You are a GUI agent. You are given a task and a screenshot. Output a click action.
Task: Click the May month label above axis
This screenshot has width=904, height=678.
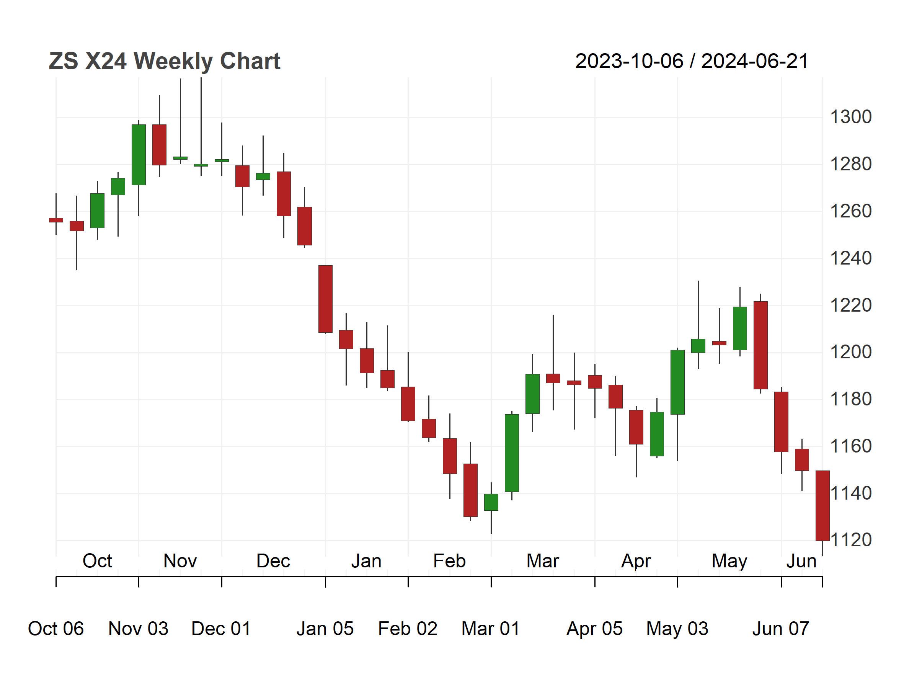coord(729,562)
